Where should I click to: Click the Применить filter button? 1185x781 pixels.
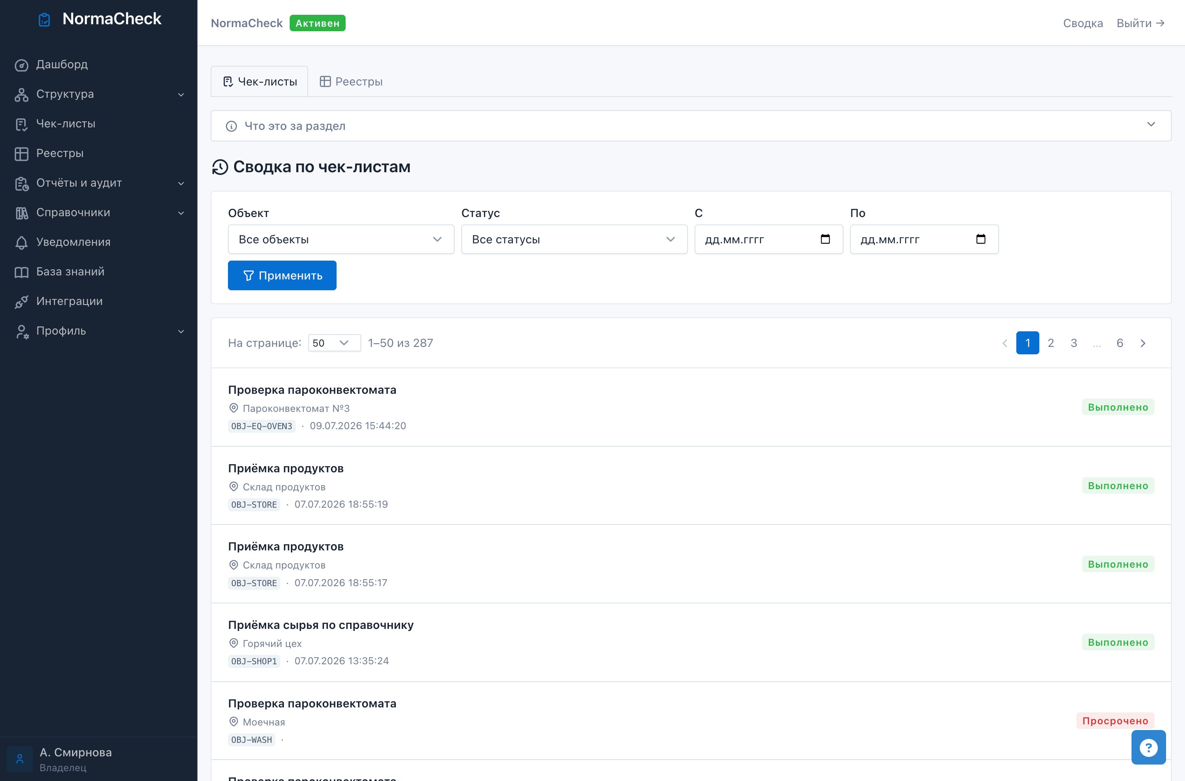tap(282, 275)
